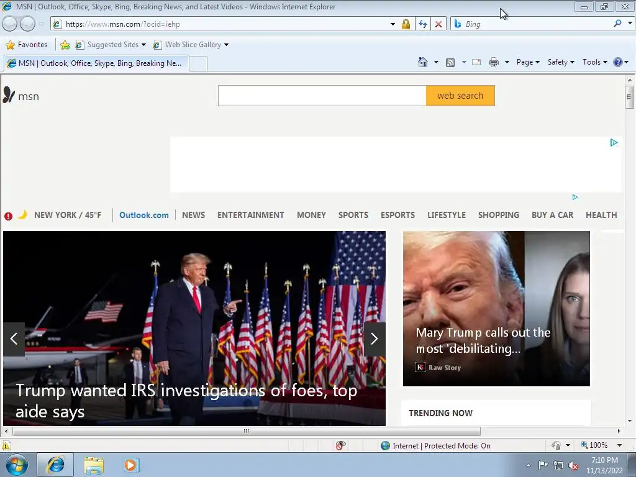Go to the SHOPPING section

tap(499, 215)
